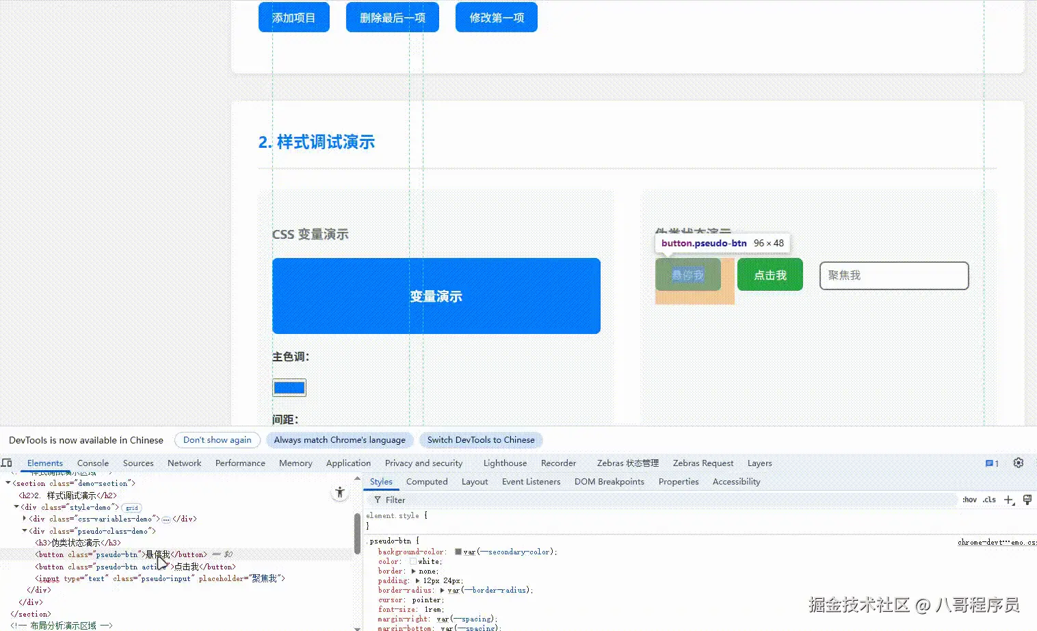Image resolution: width=1037 pixels, height=631 pixels.
Task: Click the floating accessibility person icon
Action: click(x=339, y=491)
